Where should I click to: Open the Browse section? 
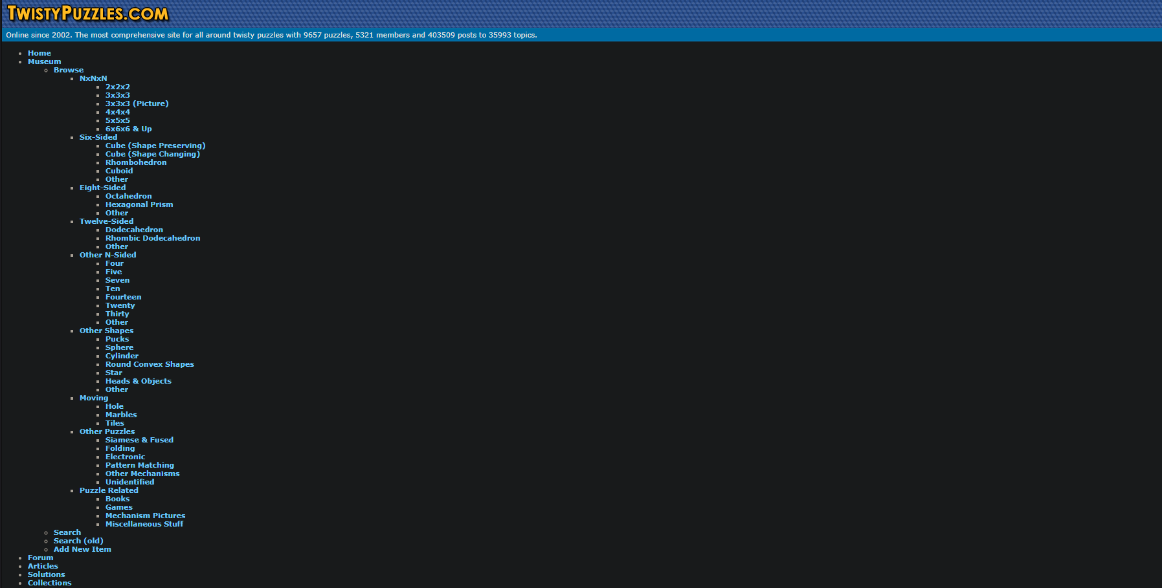tap(68, 69)
